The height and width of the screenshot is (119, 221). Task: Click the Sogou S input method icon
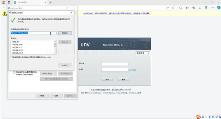pos(199,117)
